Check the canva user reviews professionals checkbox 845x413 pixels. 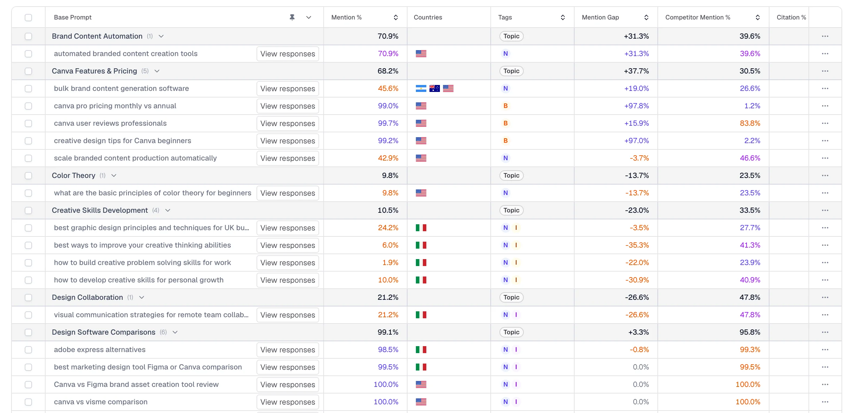click(x=29, y=123)
